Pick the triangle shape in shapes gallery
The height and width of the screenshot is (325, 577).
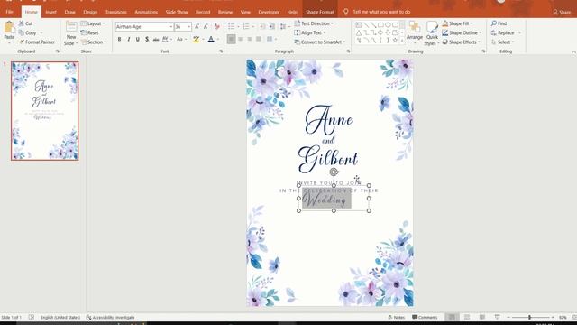pyautogui.click(x=359, y=32)
